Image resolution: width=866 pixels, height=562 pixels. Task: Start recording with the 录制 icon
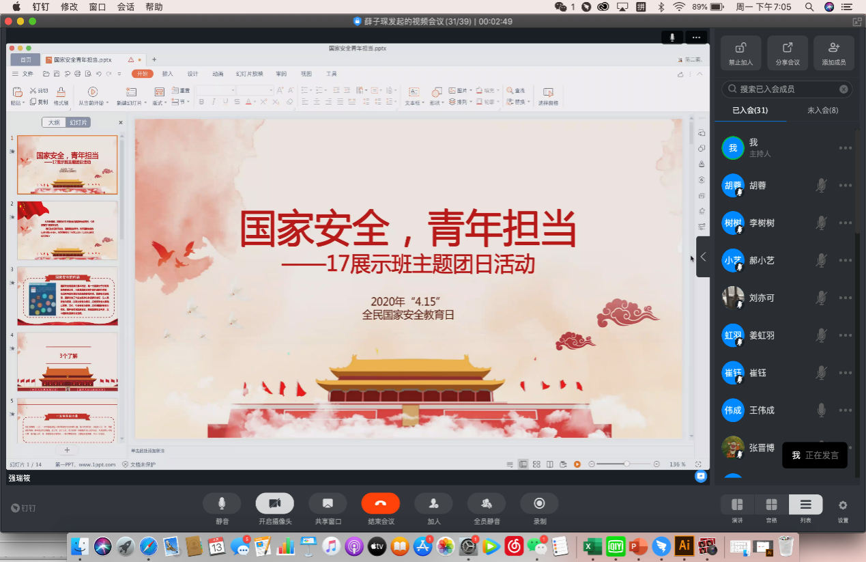coord(539,504)
